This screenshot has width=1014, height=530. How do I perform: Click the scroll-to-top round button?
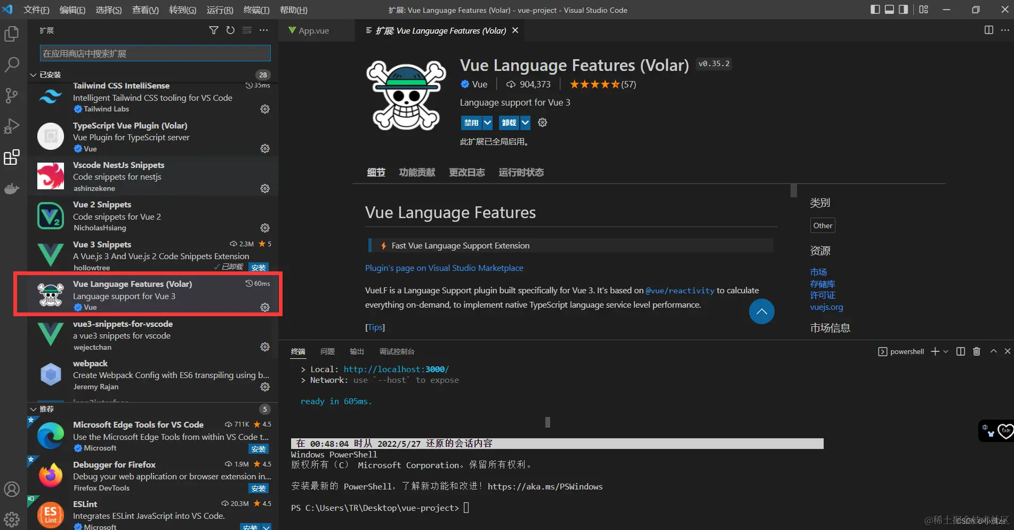[762, 311]
